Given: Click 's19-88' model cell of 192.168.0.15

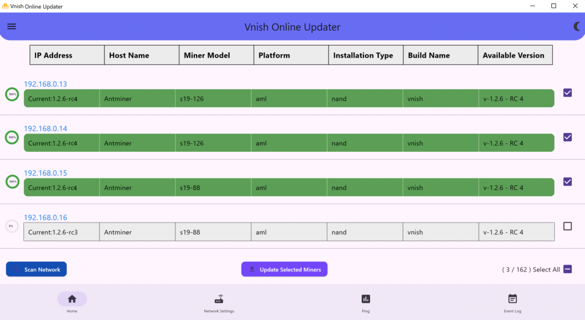Looking at the screenshot, I should (213, 188).
